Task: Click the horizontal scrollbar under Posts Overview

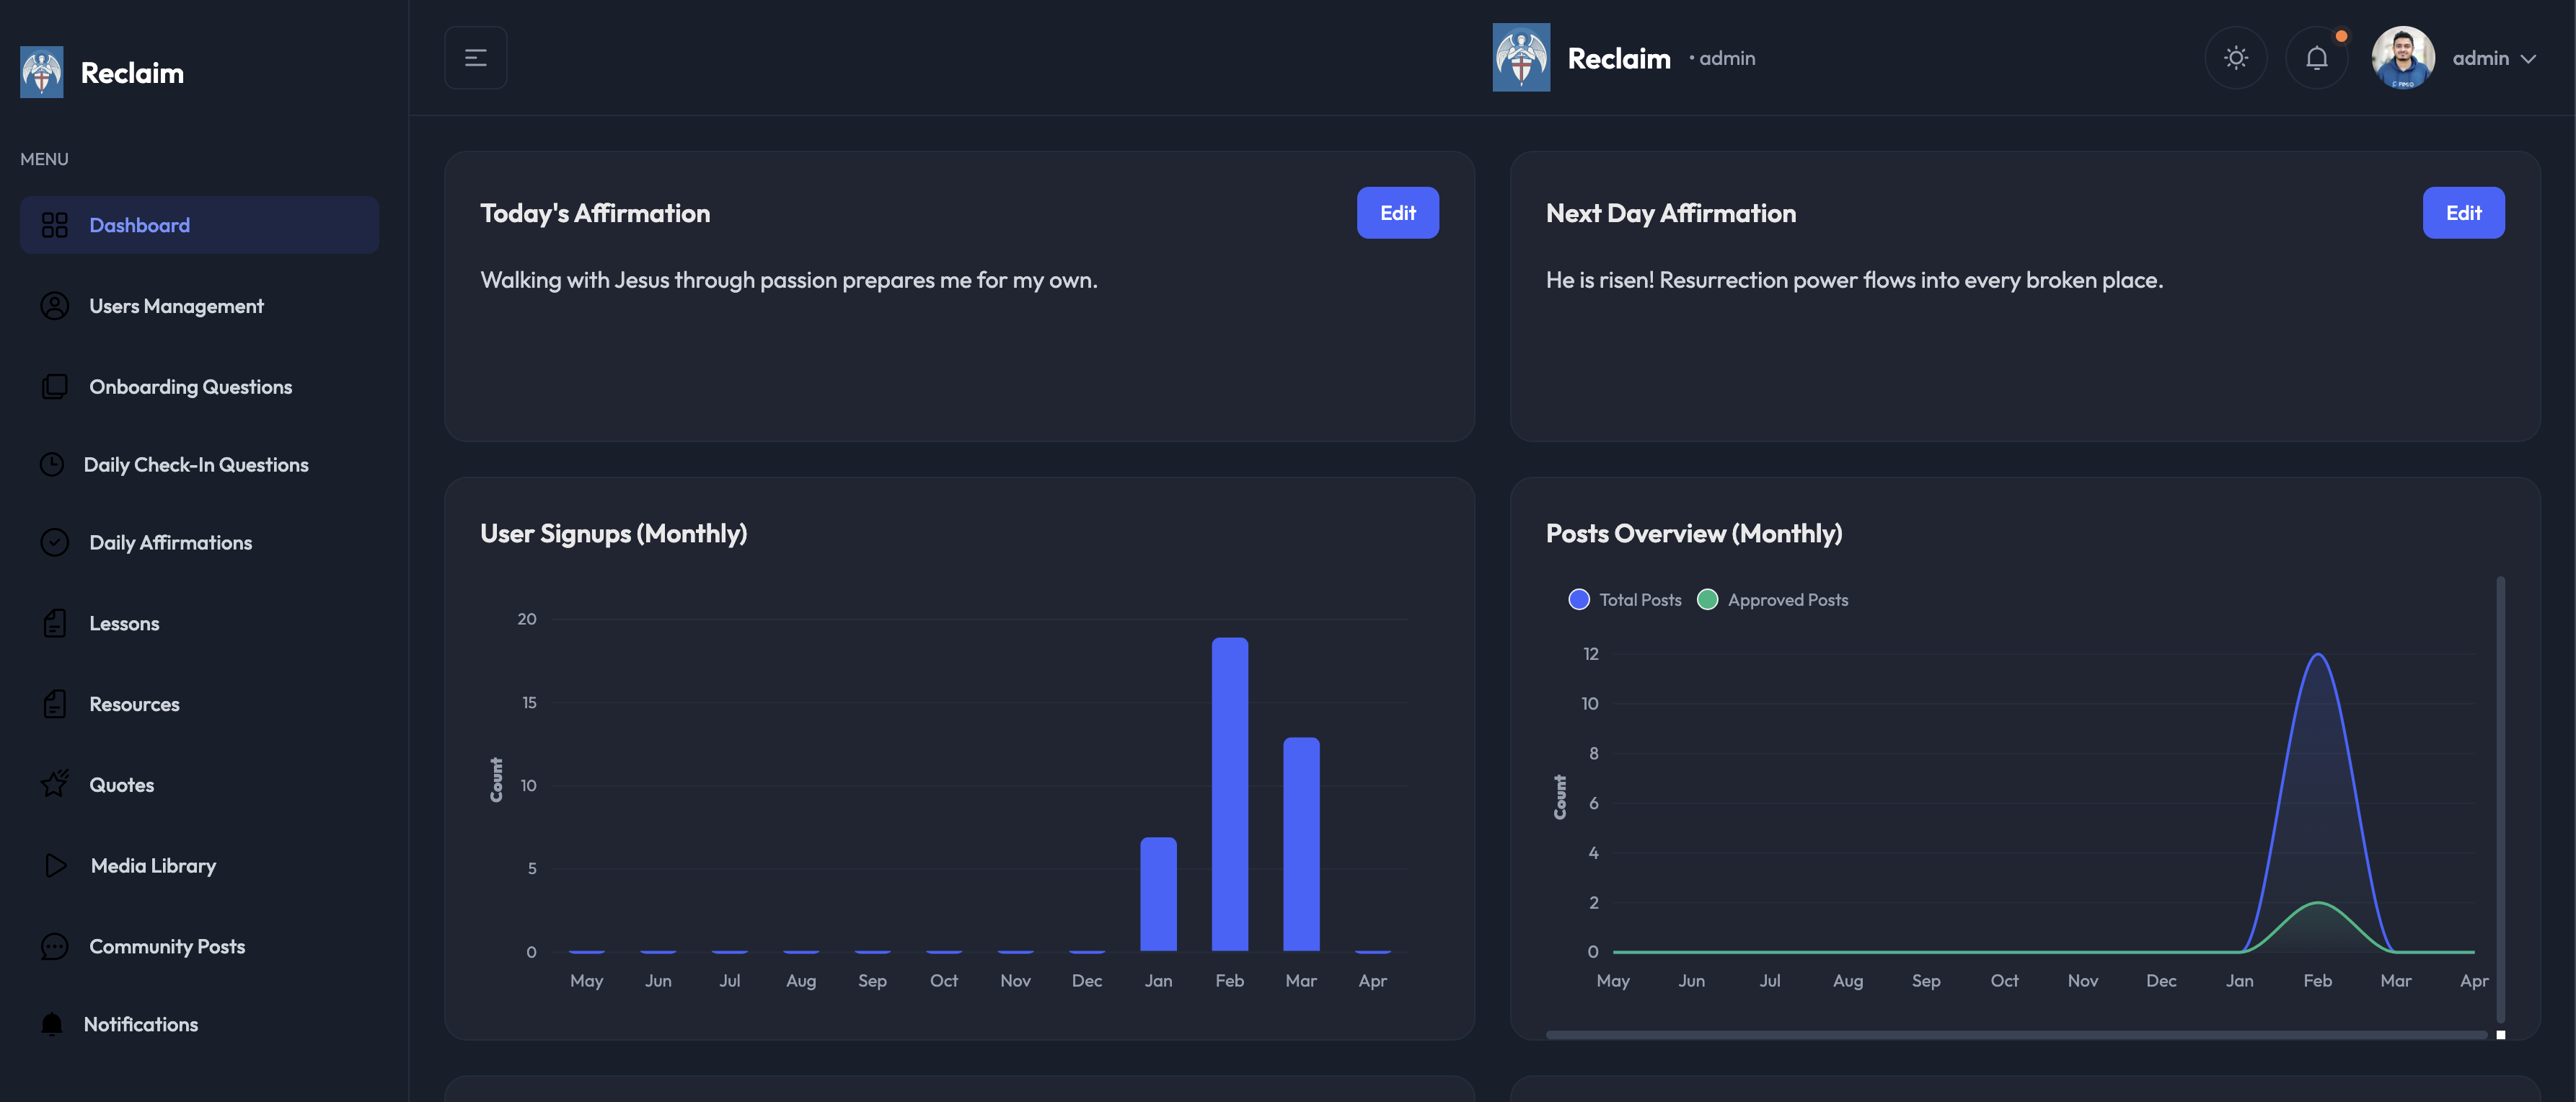Action: point(2016,1034)
